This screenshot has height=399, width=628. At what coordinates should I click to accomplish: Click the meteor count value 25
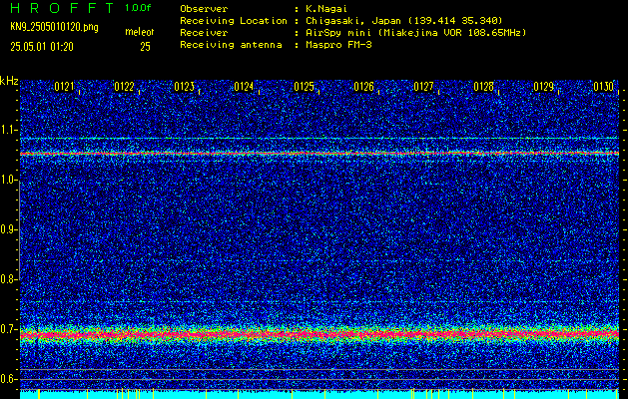[145, 47]
